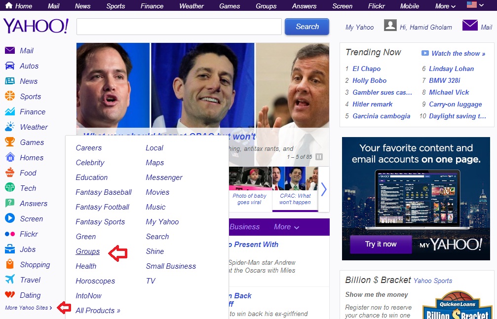Click the Garcinia cambogia trending link
This screenshot has width=497, height=319.
coord(382,116)
